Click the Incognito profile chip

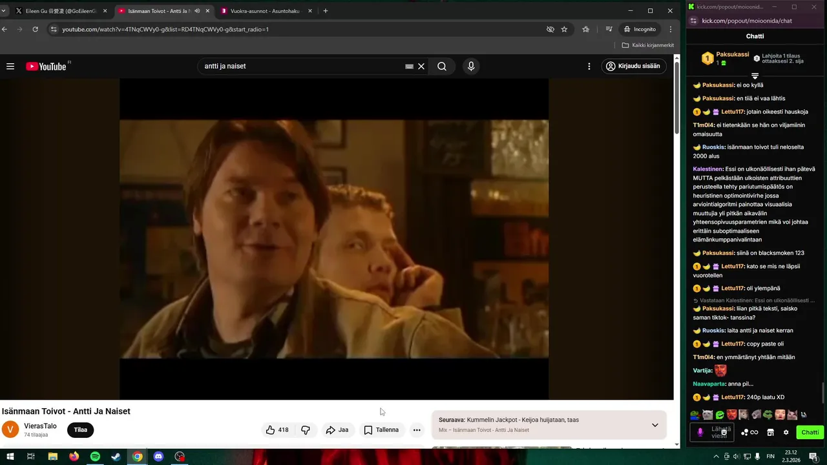[640, 29]
